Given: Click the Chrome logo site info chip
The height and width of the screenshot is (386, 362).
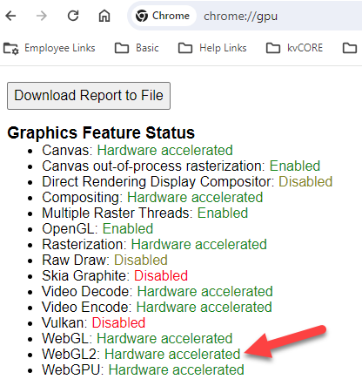Looking at the screenshot, I should coord(163,16).
